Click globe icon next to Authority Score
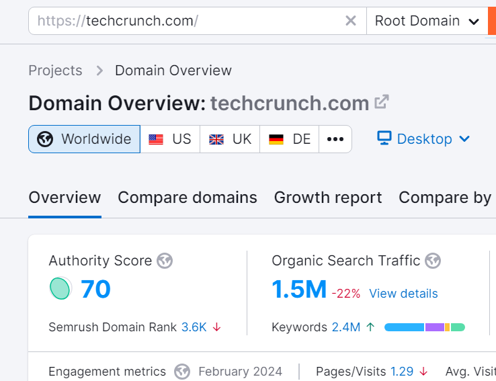496x381 pixels. point(165,261)
